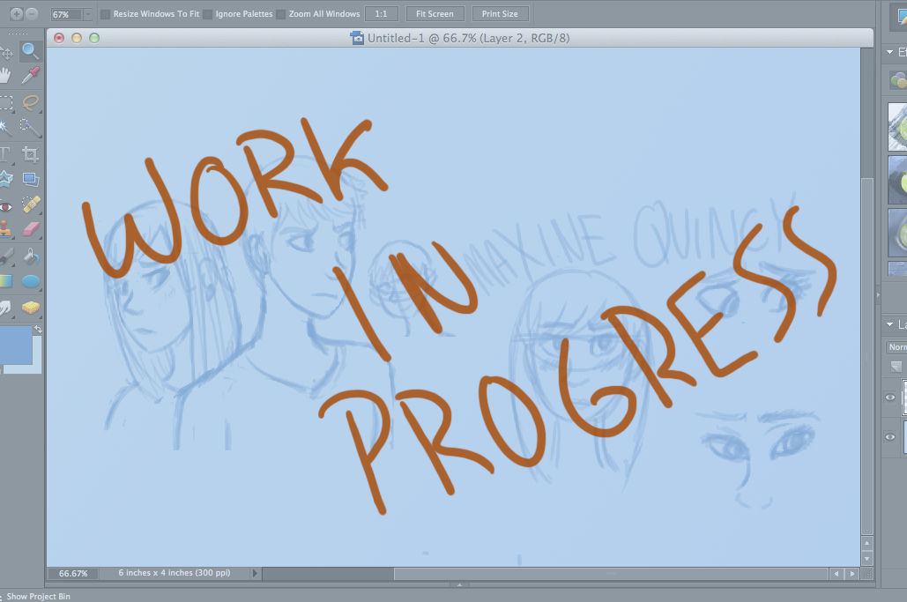This screenshot has height=602, width=907.
Task: Choose the Straighten tool
Action: pos(30,179)
